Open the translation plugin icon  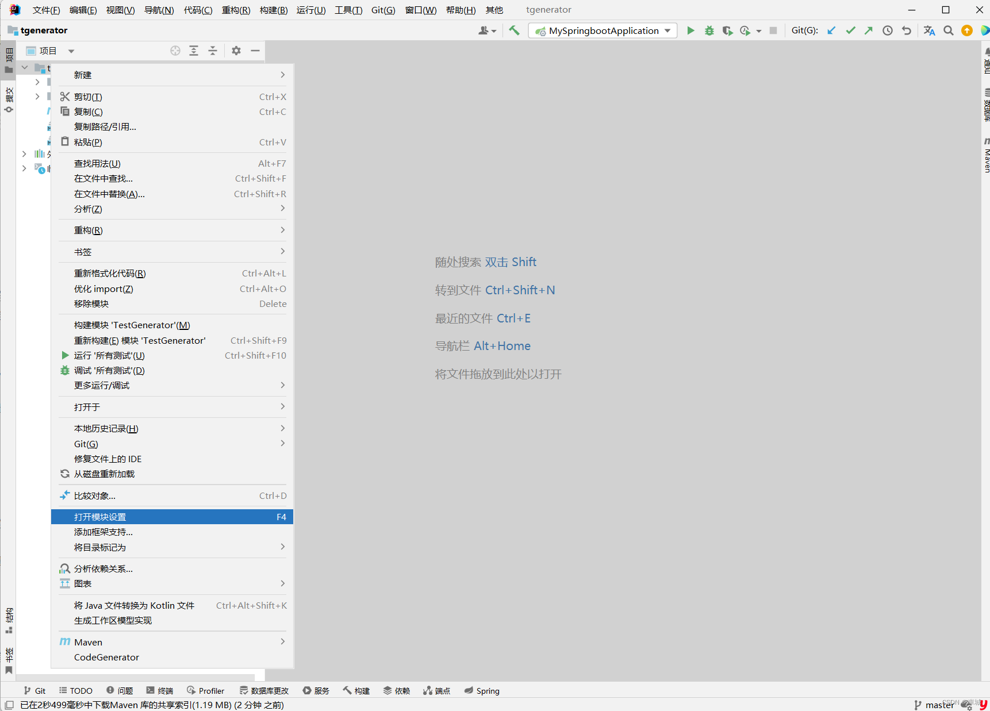(929, 30)
